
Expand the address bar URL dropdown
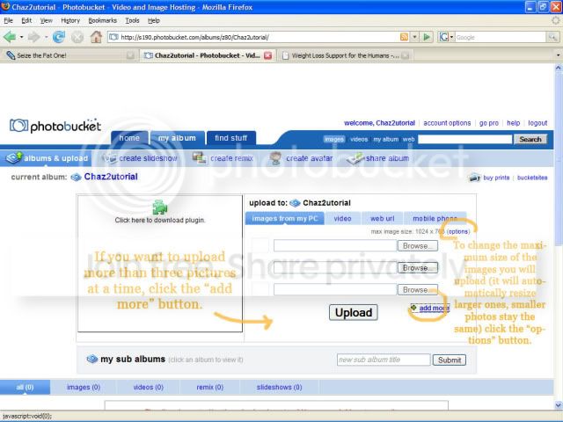click(414, 37)
